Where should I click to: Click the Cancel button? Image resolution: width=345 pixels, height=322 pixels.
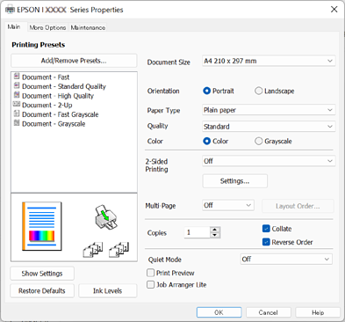pyautogui.click(x=269, y=312)
